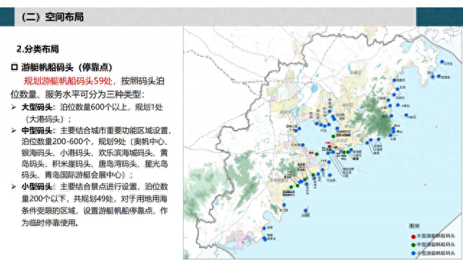Viewport: 463px width, 260px height.
Task: Click the square bullet before 游艇帆船码头
Action: (x=14, y=67)
